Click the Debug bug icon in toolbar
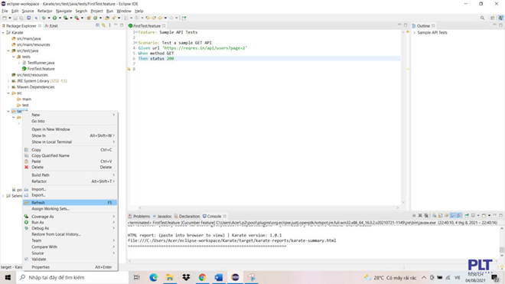The width and height of the screenshot is (505, 284). click(44, 18)
